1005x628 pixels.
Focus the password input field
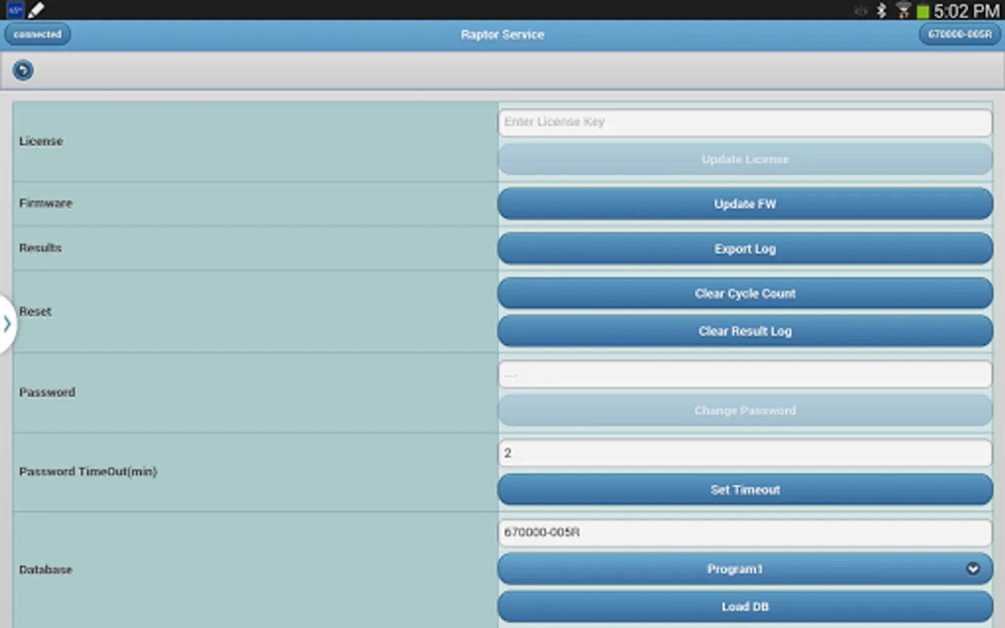745,375
